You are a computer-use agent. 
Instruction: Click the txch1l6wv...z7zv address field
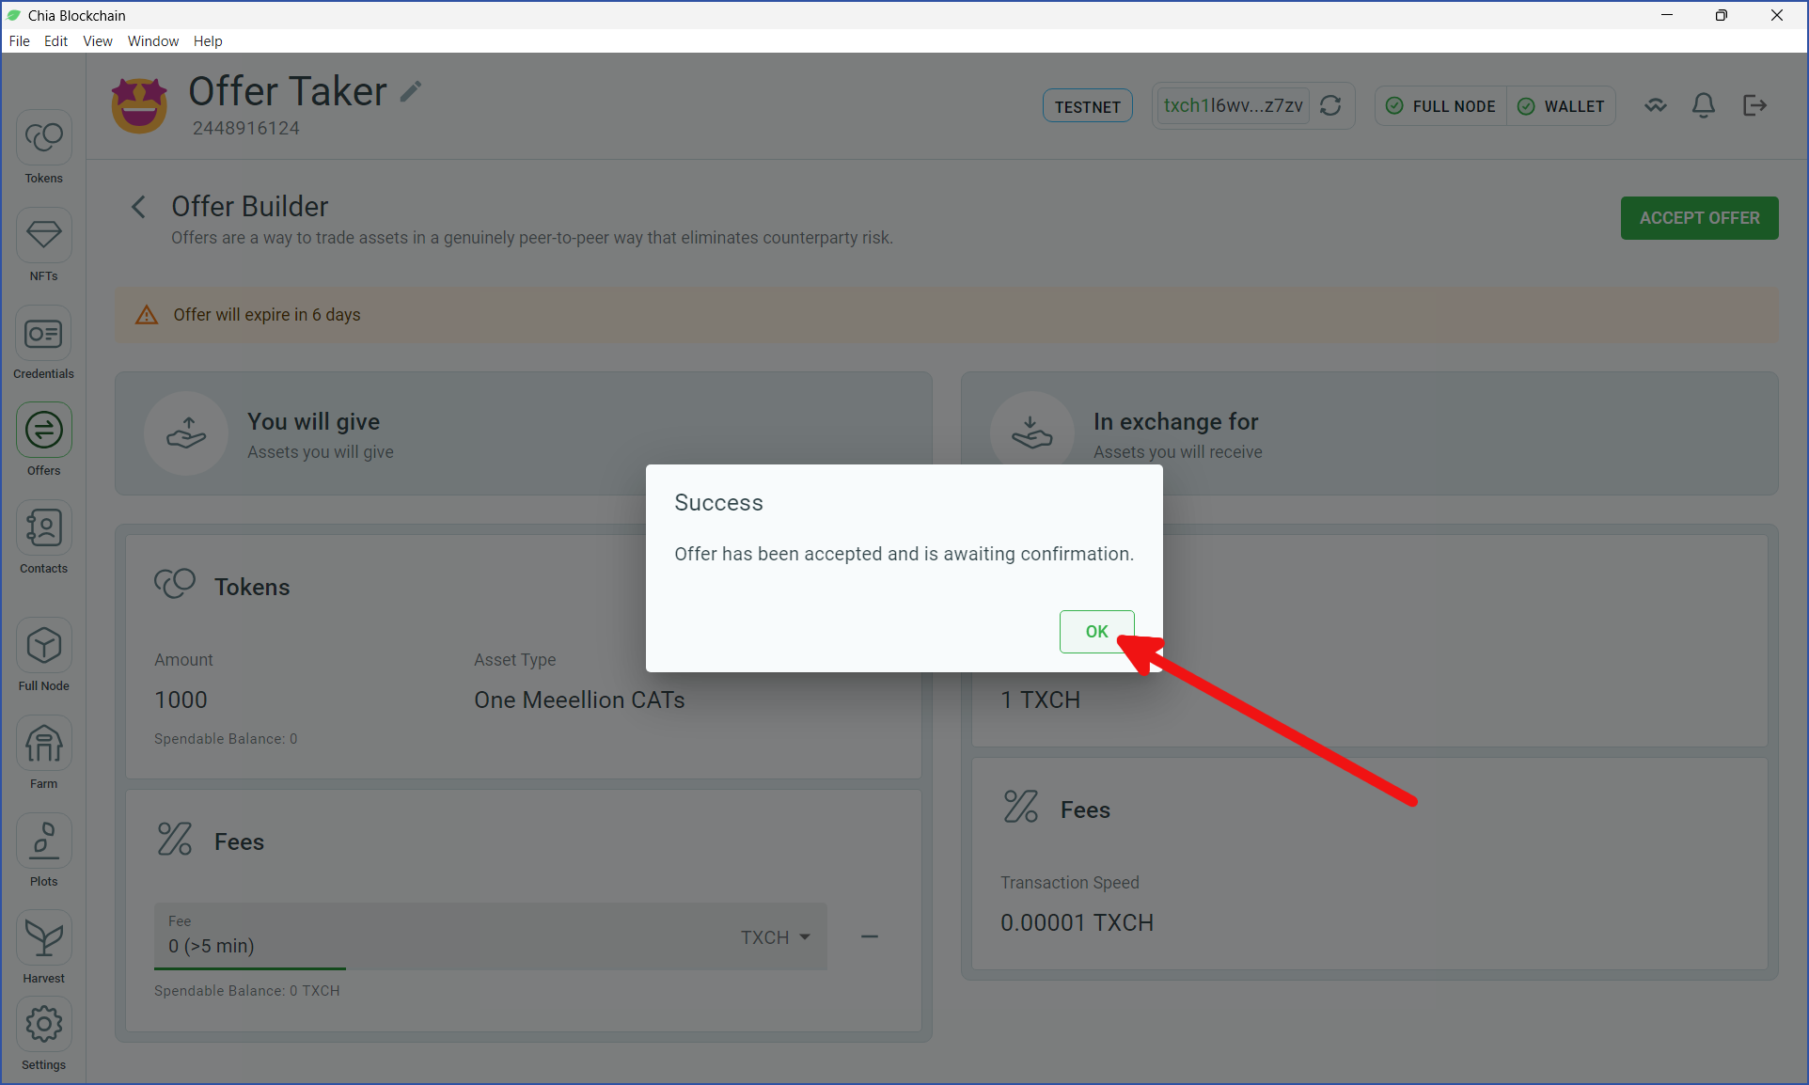point(1233,105)
